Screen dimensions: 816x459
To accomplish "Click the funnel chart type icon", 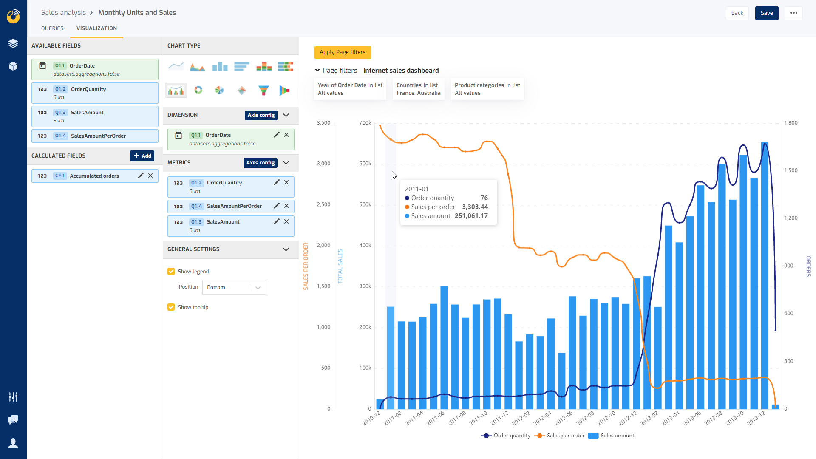I will (263, 90).
